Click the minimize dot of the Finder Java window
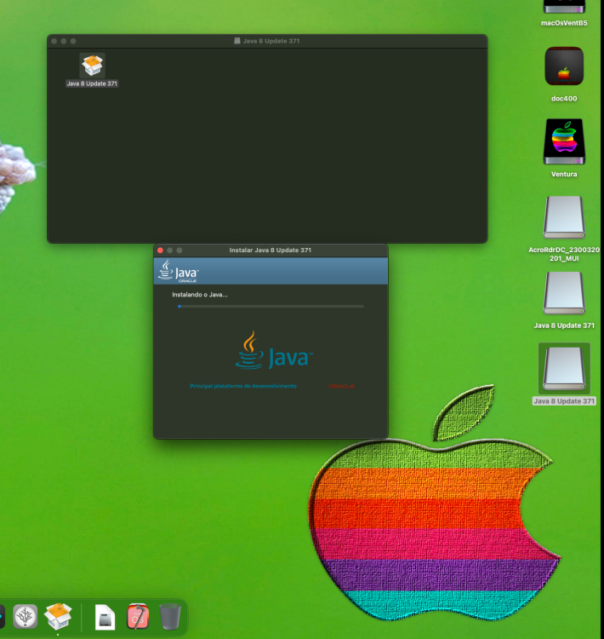The height and width of the screenshot is (639, 604). click(64, 41)
